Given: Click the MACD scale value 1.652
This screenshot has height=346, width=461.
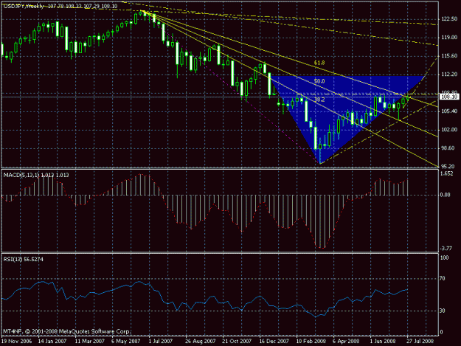Looking at the screenshot, I should (x=446, y=173).
